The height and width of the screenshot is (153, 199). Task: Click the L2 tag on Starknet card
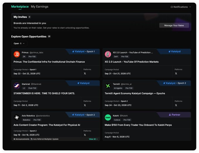(24, 88)
